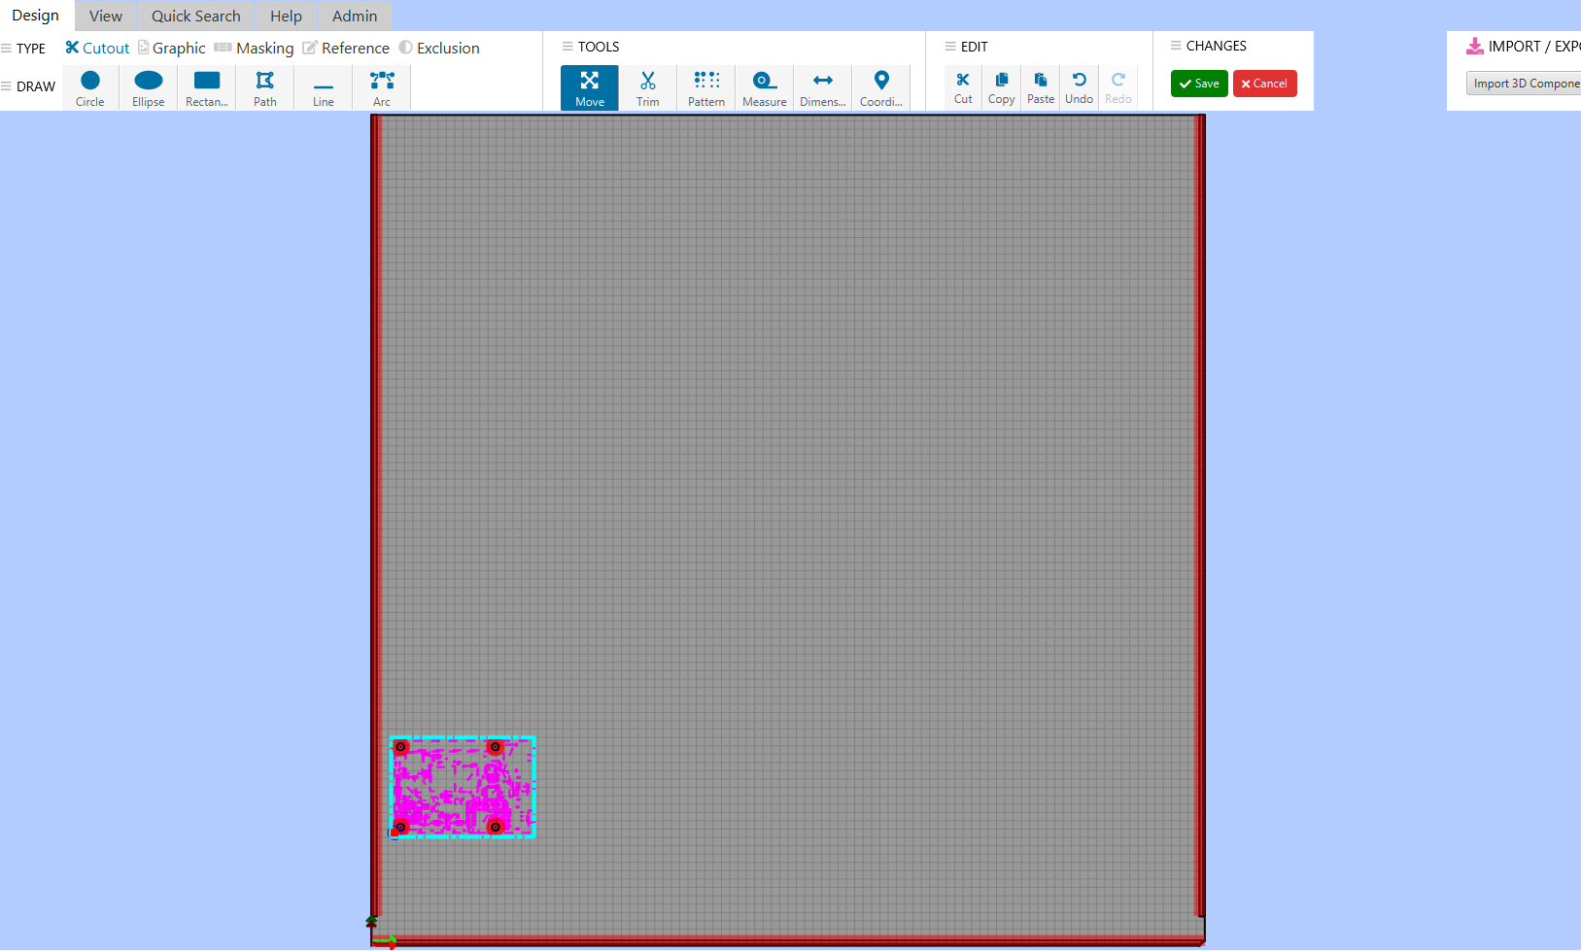Cut the selected object
1581x951 pixels.
(x=963, y=87)
